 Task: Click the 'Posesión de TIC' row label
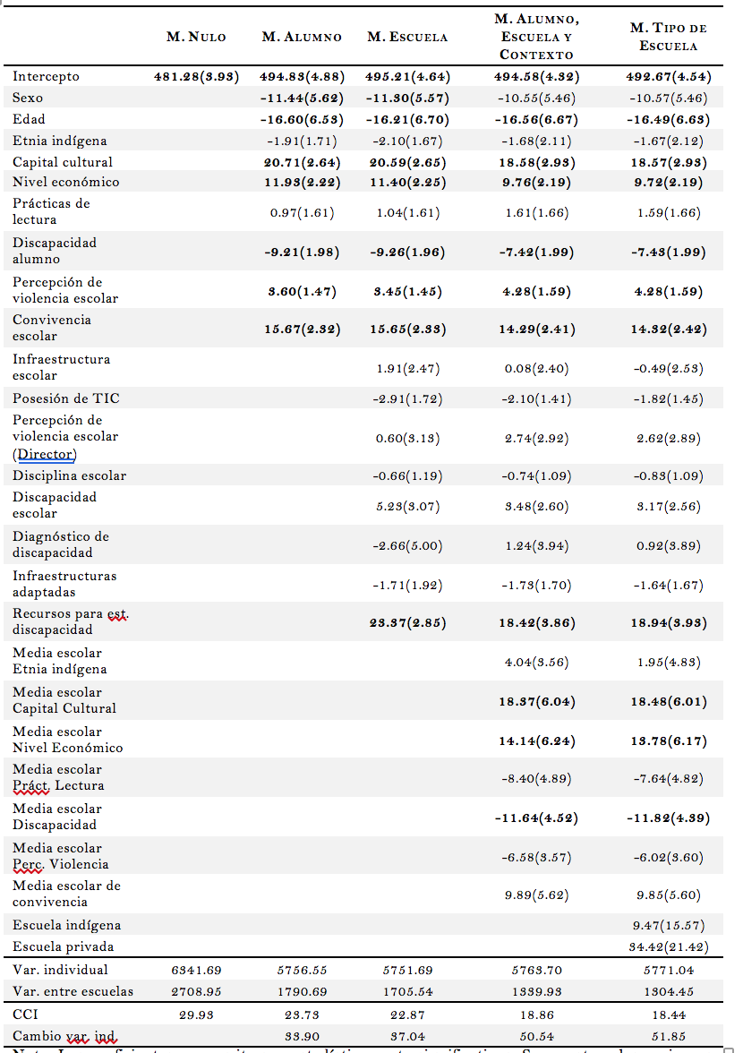pyautogui.click(x=66, y=398)
